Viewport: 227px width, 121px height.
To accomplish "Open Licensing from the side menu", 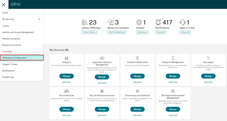I will (x=7, y=51).
